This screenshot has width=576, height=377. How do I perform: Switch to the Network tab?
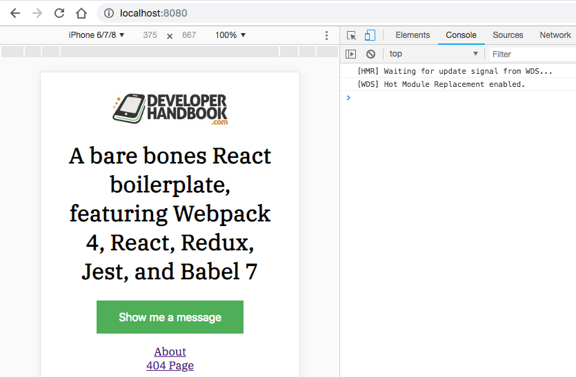(x=555, y=35)
